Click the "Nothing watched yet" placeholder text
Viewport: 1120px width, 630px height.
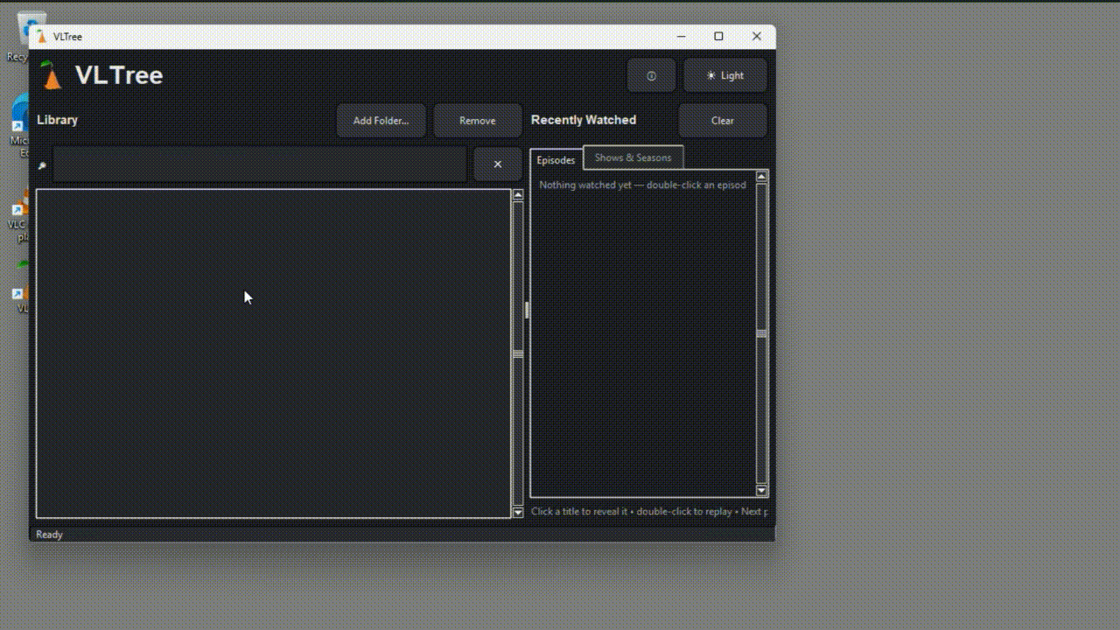642,185
